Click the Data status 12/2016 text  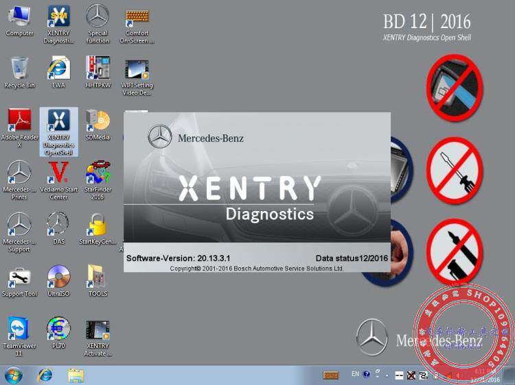point(352,258)
